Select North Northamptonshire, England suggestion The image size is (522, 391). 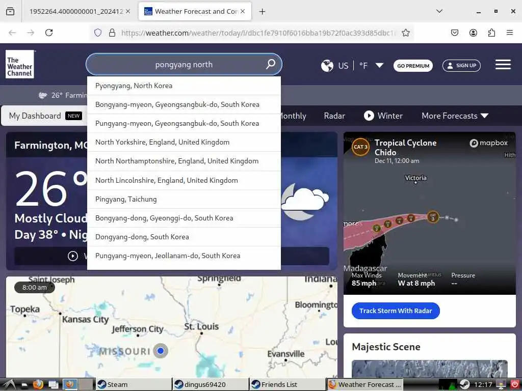click(x=184, y=161)
